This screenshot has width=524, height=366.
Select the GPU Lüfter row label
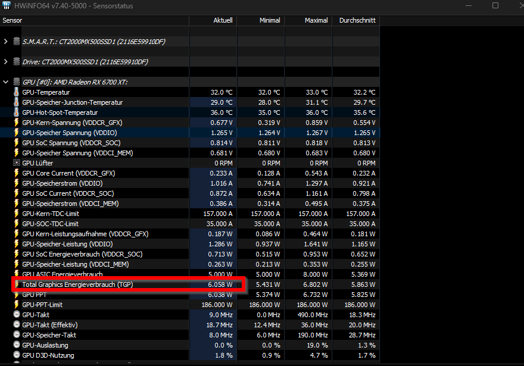click(38, 163)
